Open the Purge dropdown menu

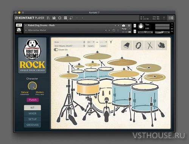[126, 29]
